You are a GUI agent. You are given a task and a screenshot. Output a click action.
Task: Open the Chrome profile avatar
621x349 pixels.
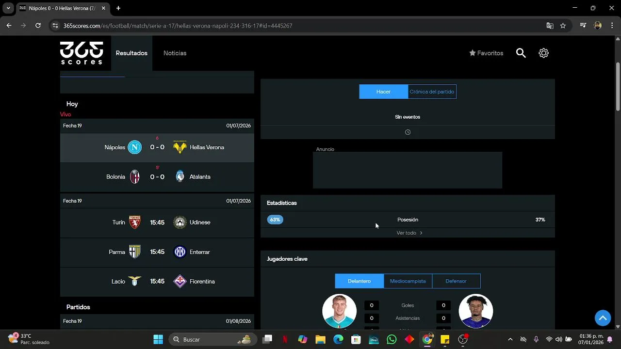tap(598, 26)
